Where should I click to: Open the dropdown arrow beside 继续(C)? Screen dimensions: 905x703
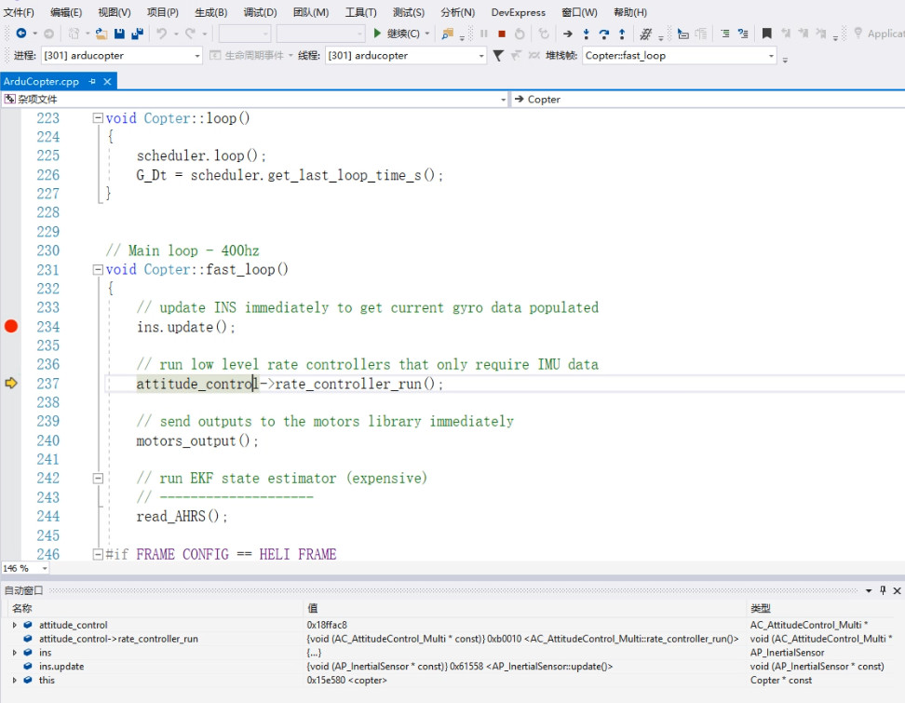tap(427, 34)
